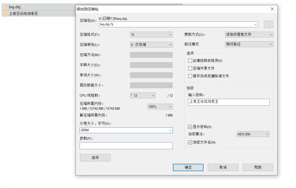Open the 更新方式 dropdown 添加并替换文件
Screen dimensions: 296x188
click(249, 34)
